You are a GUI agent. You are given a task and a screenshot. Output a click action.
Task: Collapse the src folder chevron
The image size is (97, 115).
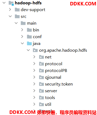click(10, 16)
